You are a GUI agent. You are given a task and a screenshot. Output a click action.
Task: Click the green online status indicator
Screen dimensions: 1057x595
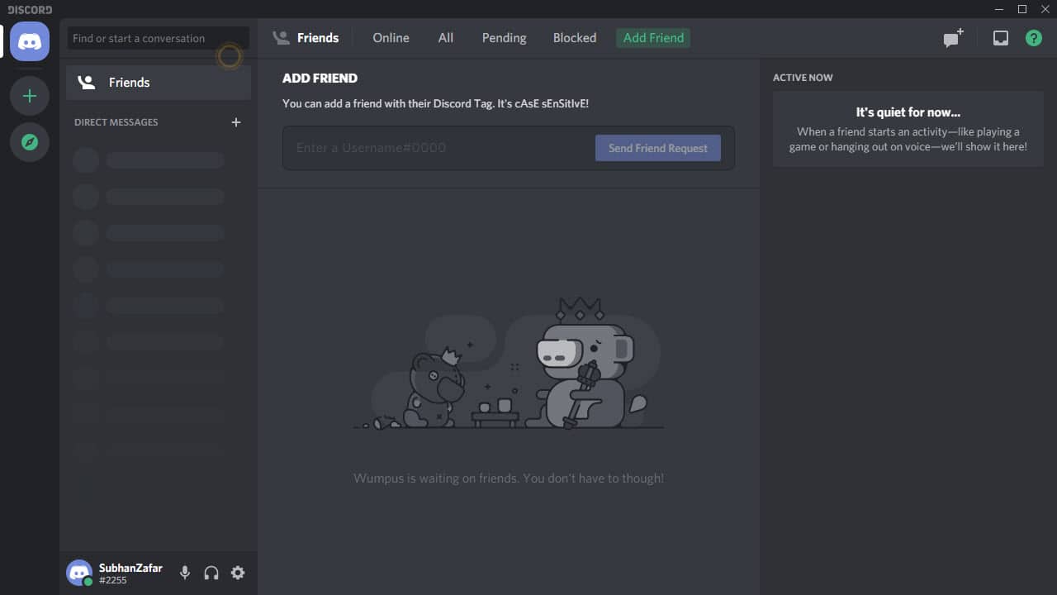[88, 581]
